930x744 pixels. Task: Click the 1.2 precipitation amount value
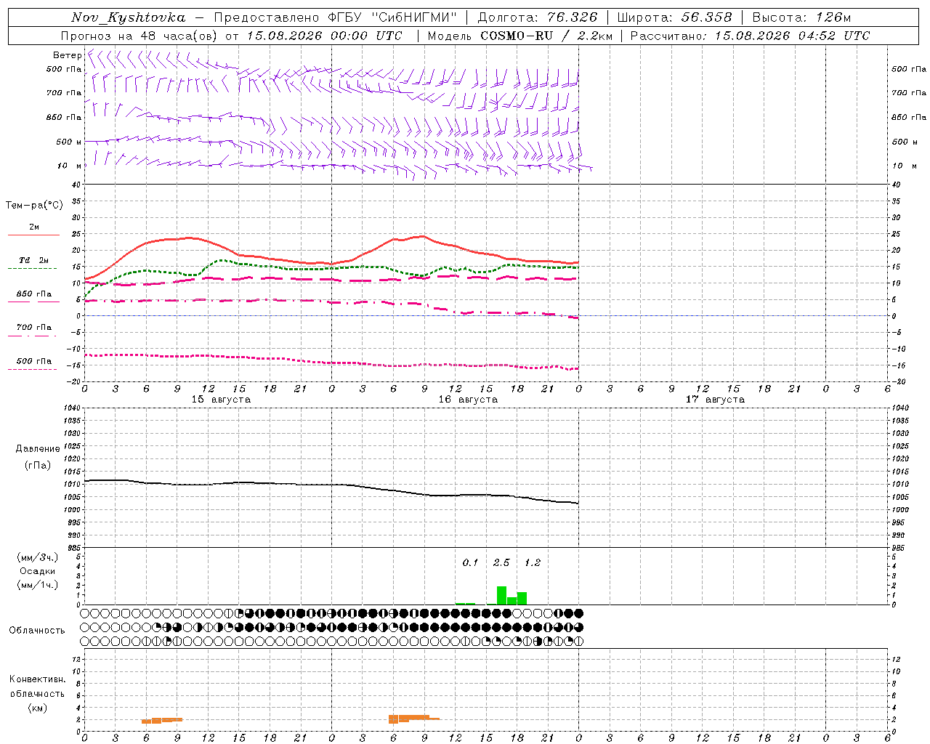coord(533,562)
